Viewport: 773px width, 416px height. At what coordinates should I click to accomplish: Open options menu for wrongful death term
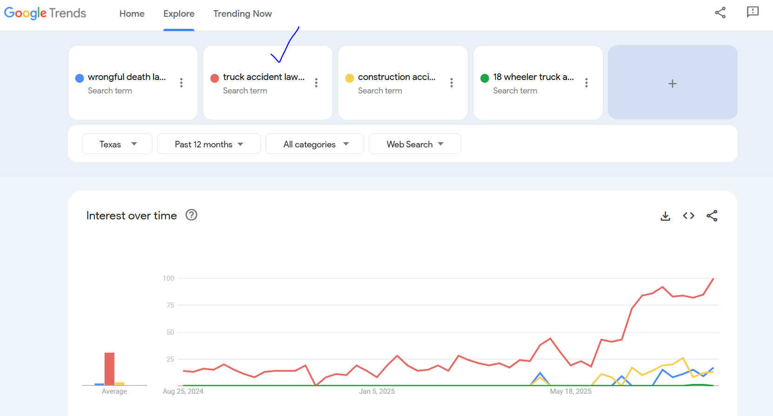pos(181,83)
